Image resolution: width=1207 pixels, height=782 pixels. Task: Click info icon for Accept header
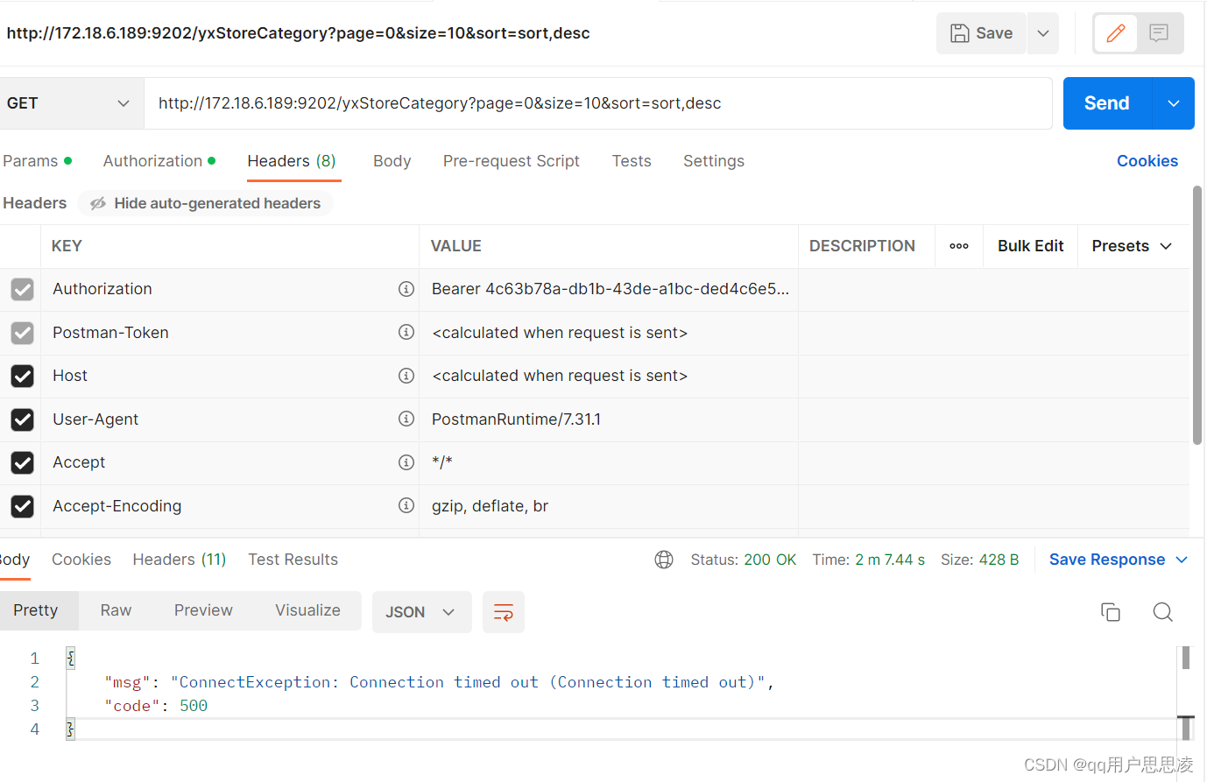[x=406, y=462]
